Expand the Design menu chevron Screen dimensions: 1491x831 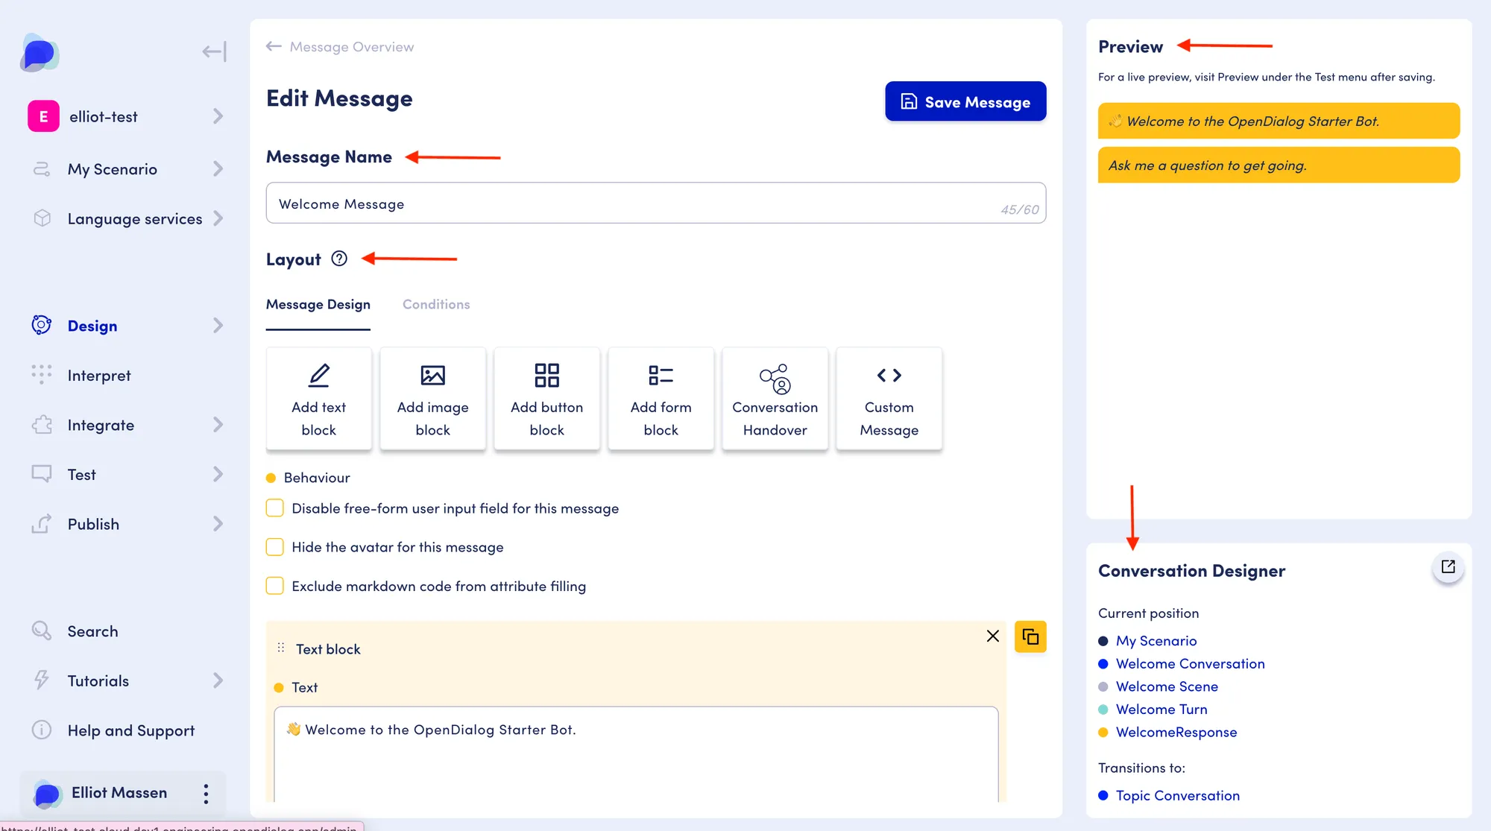[218, 325]
